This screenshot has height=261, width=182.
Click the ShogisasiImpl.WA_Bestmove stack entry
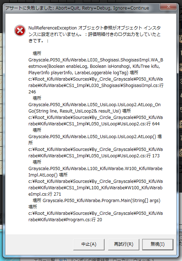96,66
